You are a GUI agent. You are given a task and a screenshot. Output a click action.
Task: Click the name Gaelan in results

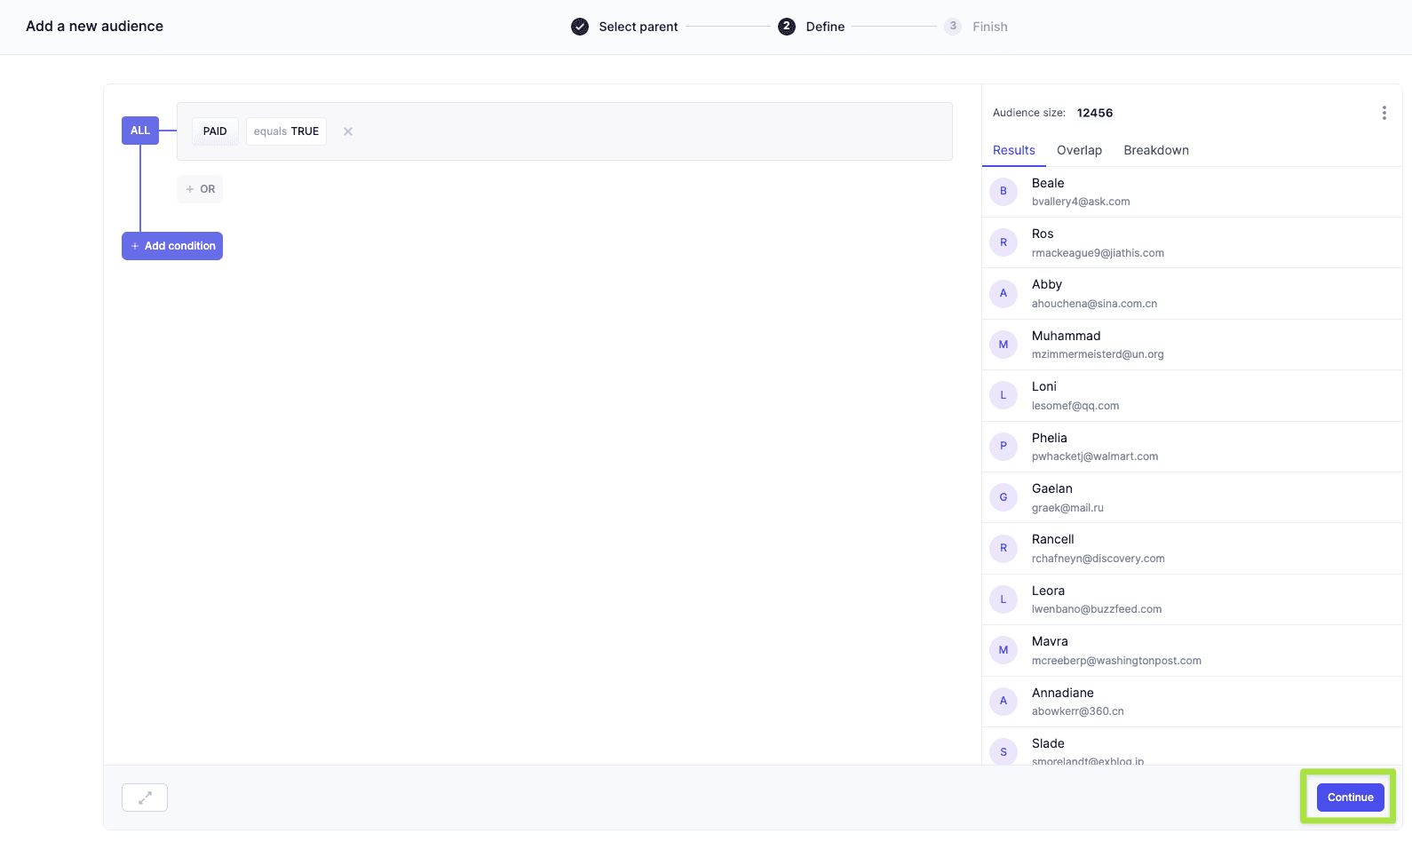click(x=1052, y=488)
